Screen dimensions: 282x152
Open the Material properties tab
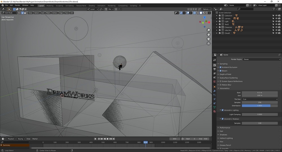pyautogui.click(x=215, y=112)
